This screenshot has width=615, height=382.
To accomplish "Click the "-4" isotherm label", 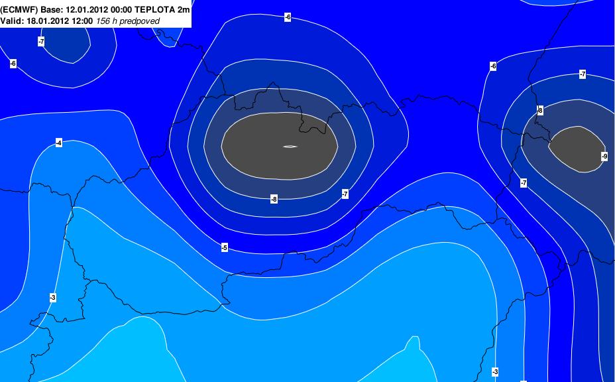I will coord(59,143).
